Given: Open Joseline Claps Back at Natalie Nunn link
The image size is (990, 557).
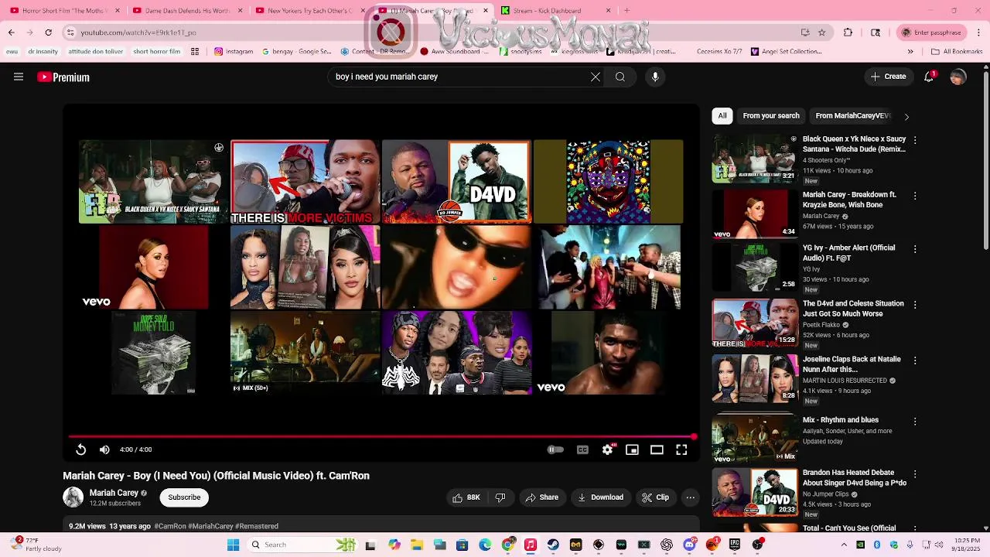Looking at the screenshot, I should point(852,364).
